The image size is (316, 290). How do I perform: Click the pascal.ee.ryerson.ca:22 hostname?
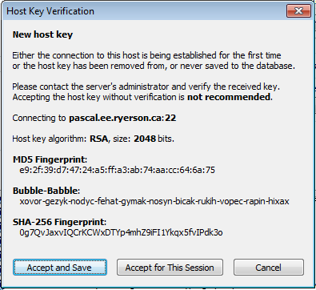pos(122,118)
